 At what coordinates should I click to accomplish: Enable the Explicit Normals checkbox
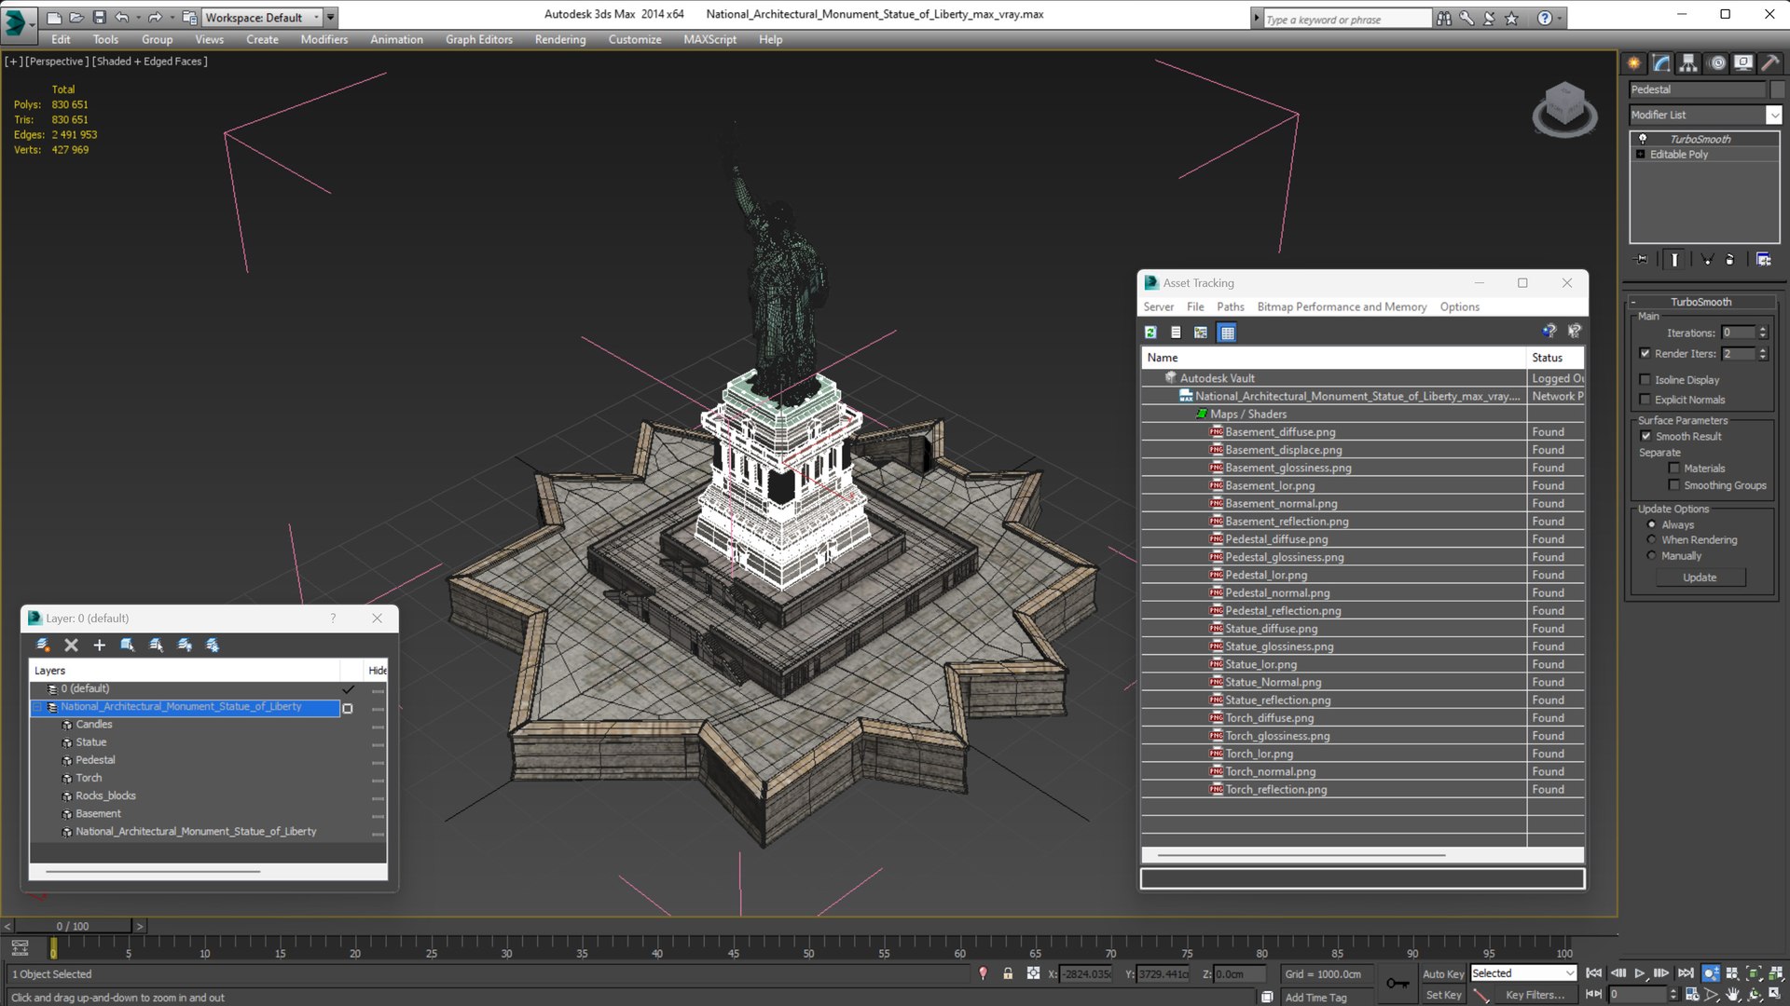point(1645,400)
